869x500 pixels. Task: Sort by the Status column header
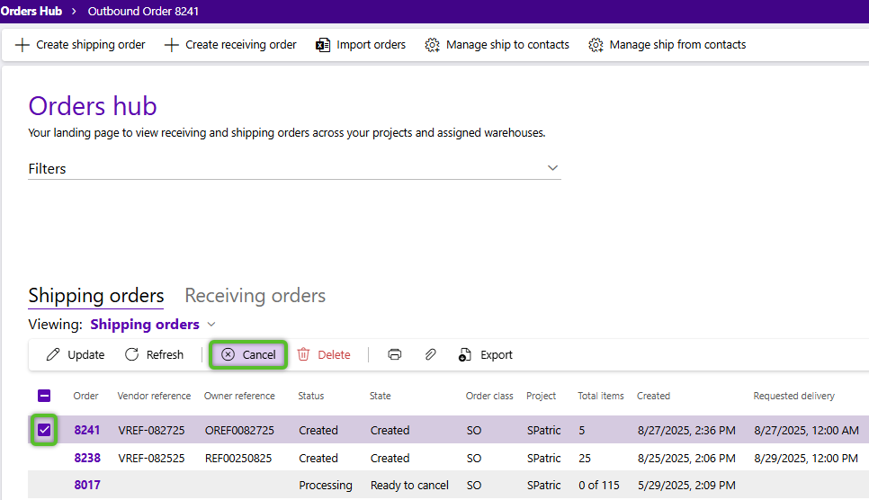(310, 396)
